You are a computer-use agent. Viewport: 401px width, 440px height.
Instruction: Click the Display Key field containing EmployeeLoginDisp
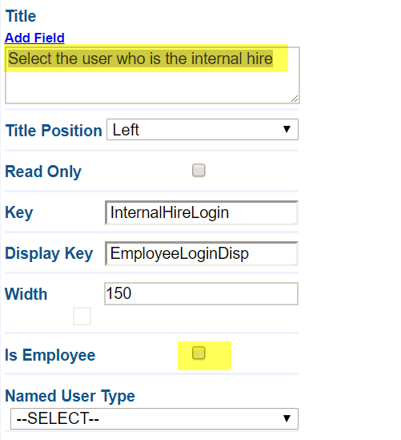coord(202,253)
